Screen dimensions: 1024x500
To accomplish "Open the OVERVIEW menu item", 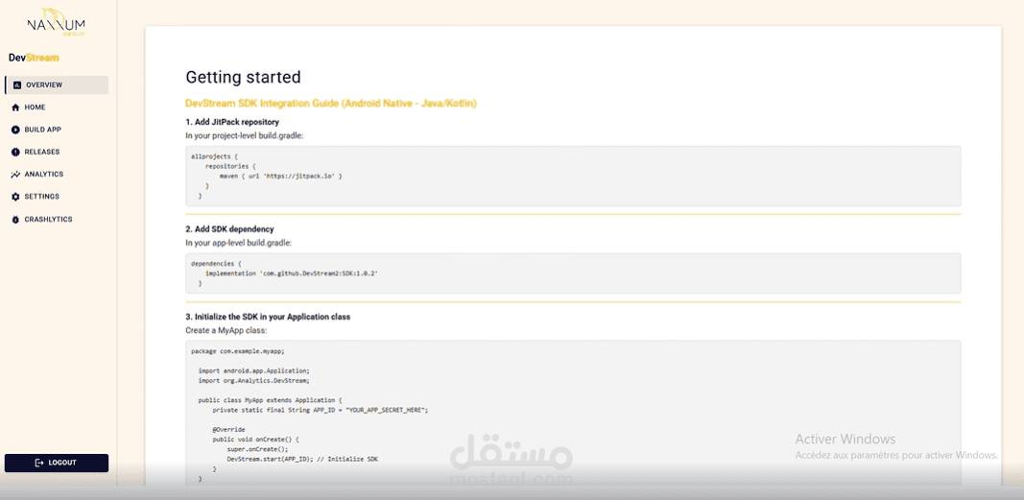I will point(57,84).
